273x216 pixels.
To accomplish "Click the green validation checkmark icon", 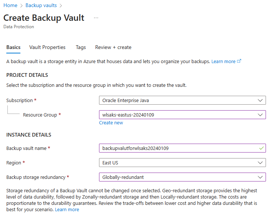I will (x=262, y=148).
